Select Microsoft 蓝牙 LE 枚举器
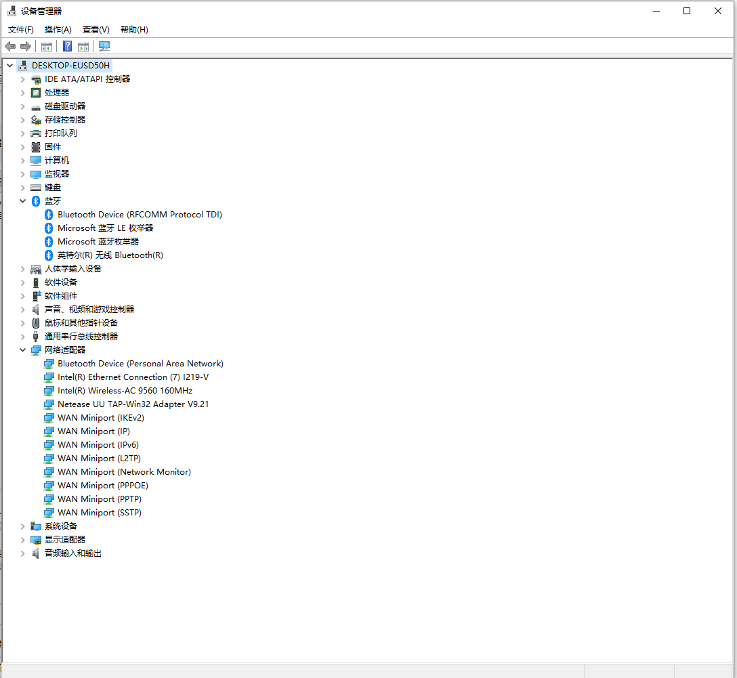Image resolution: width=737 pixels, height=678 pixels. pos(105,228)
